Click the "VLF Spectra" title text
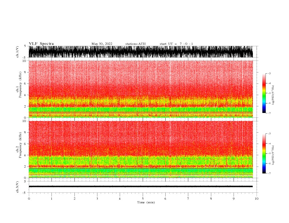 click(41, 44)
